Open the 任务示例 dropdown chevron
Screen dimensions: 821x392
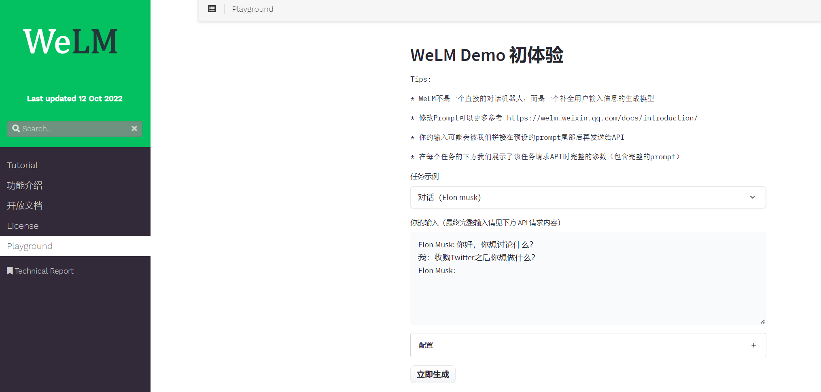coord(753,197)
